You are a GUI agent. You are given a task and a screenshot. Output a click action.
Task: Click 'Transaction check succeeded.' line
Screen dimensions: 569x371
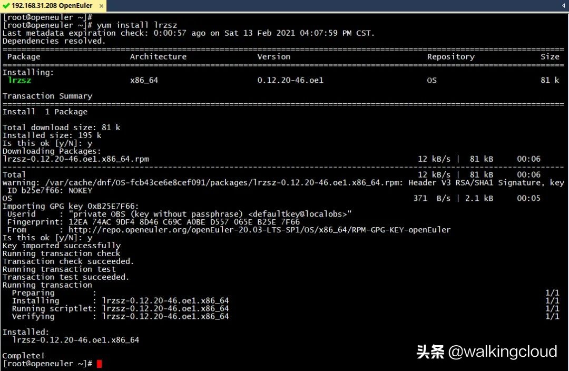pos(68,261)
